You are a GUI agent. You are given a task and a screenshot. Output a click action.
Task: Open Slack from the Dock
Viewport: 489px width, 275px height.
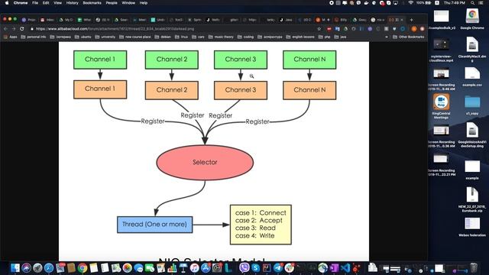(289, 268)
